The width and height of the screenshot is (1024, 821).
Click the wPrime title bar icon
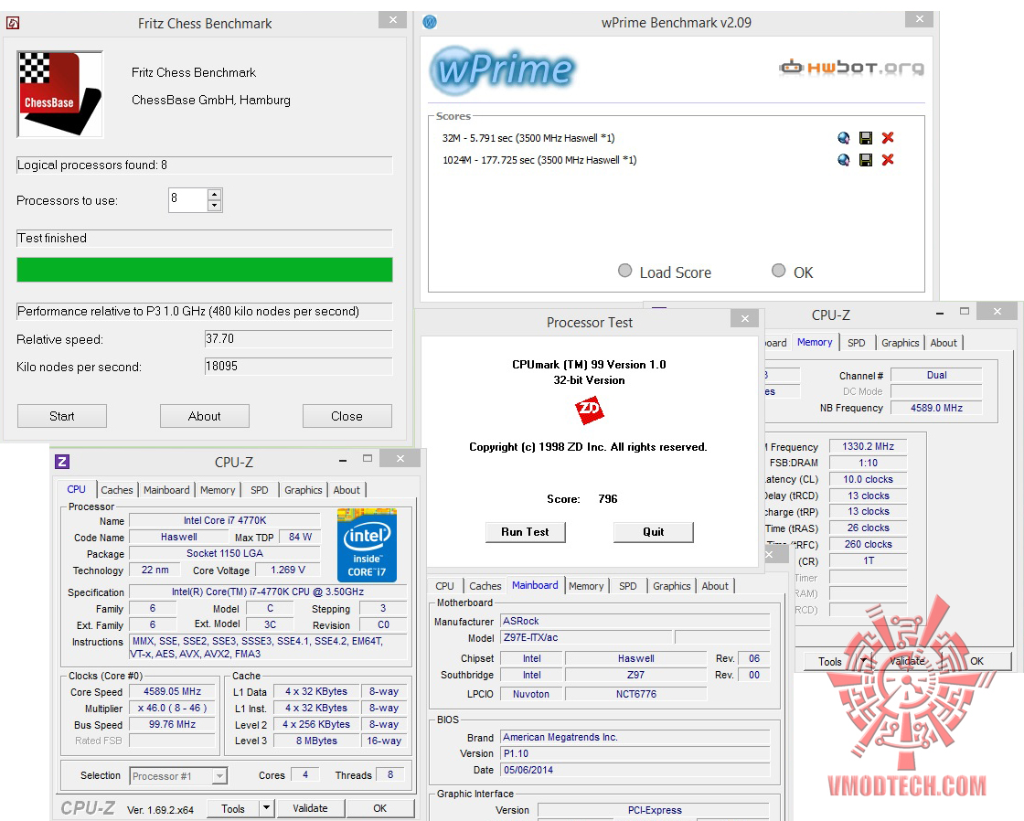pyautogui.click(x=430, y=22)
